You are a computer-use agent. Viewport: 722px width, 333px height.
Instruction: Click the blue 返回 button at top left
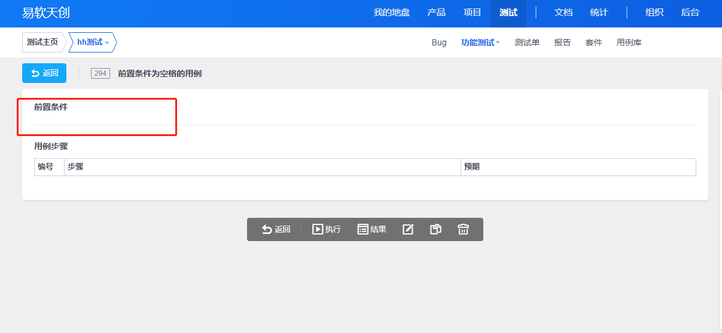click(44, 73)
